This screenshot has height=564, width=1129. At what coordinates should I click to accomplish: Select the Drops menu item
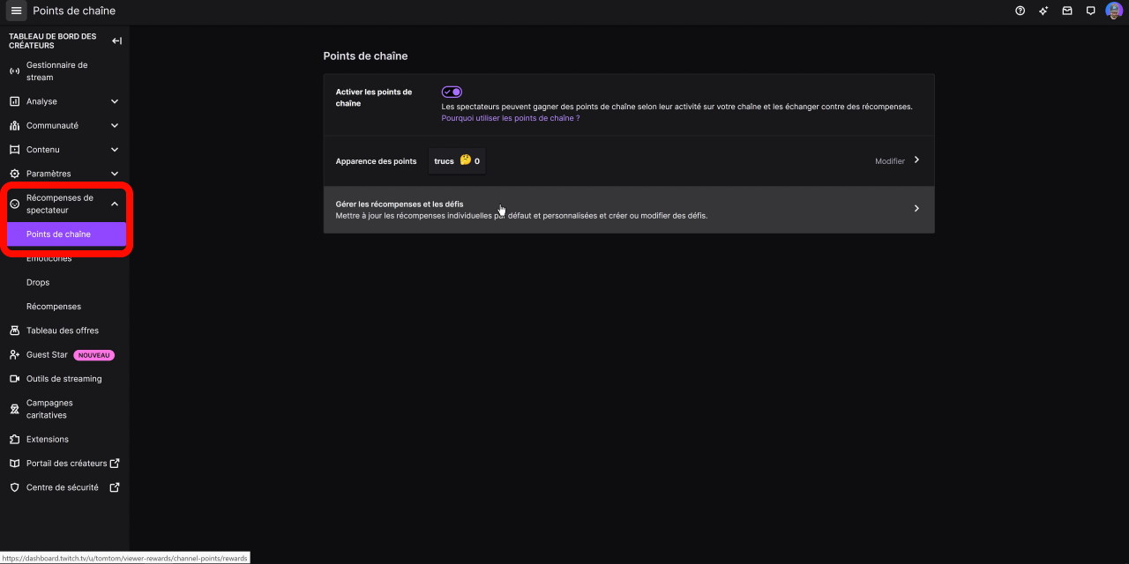38,282
